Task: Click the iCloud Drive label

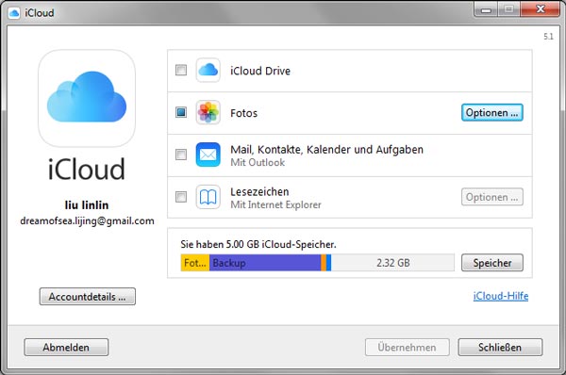Action: (x=260, y=71)
